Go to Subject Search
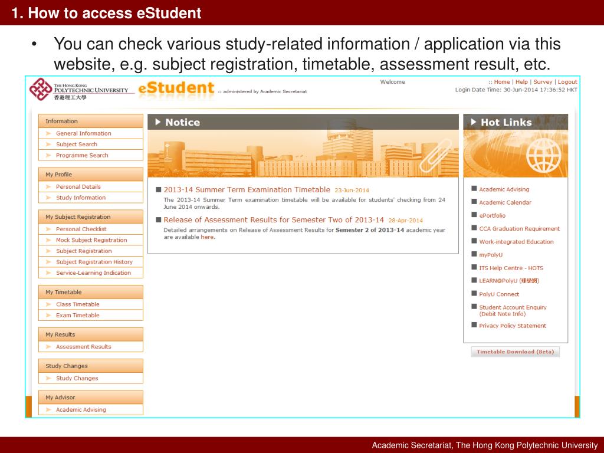Image resolution: width=604 pixels, height=453 pixels. tap(77, 145)
